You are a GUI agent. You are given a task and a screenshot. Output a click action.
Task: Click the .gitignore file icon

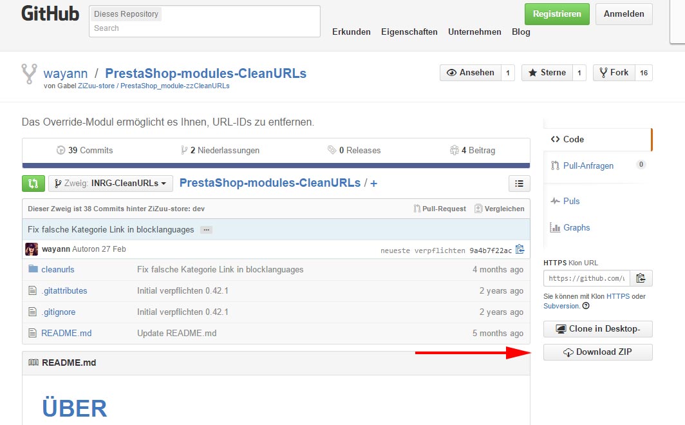(32, 312)
